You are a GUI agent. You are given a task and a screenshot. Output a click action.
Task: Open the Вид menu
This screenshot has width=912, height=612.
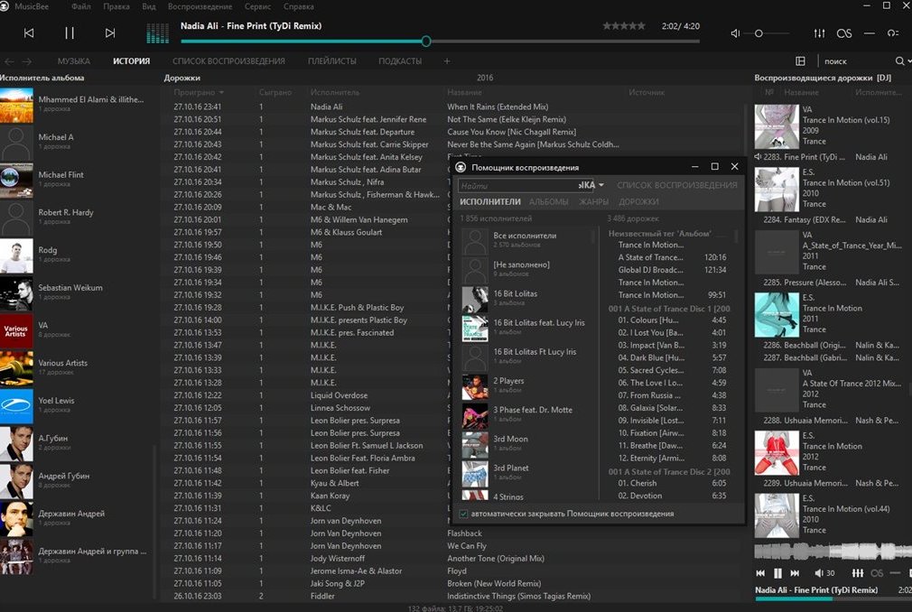(149, 6)
